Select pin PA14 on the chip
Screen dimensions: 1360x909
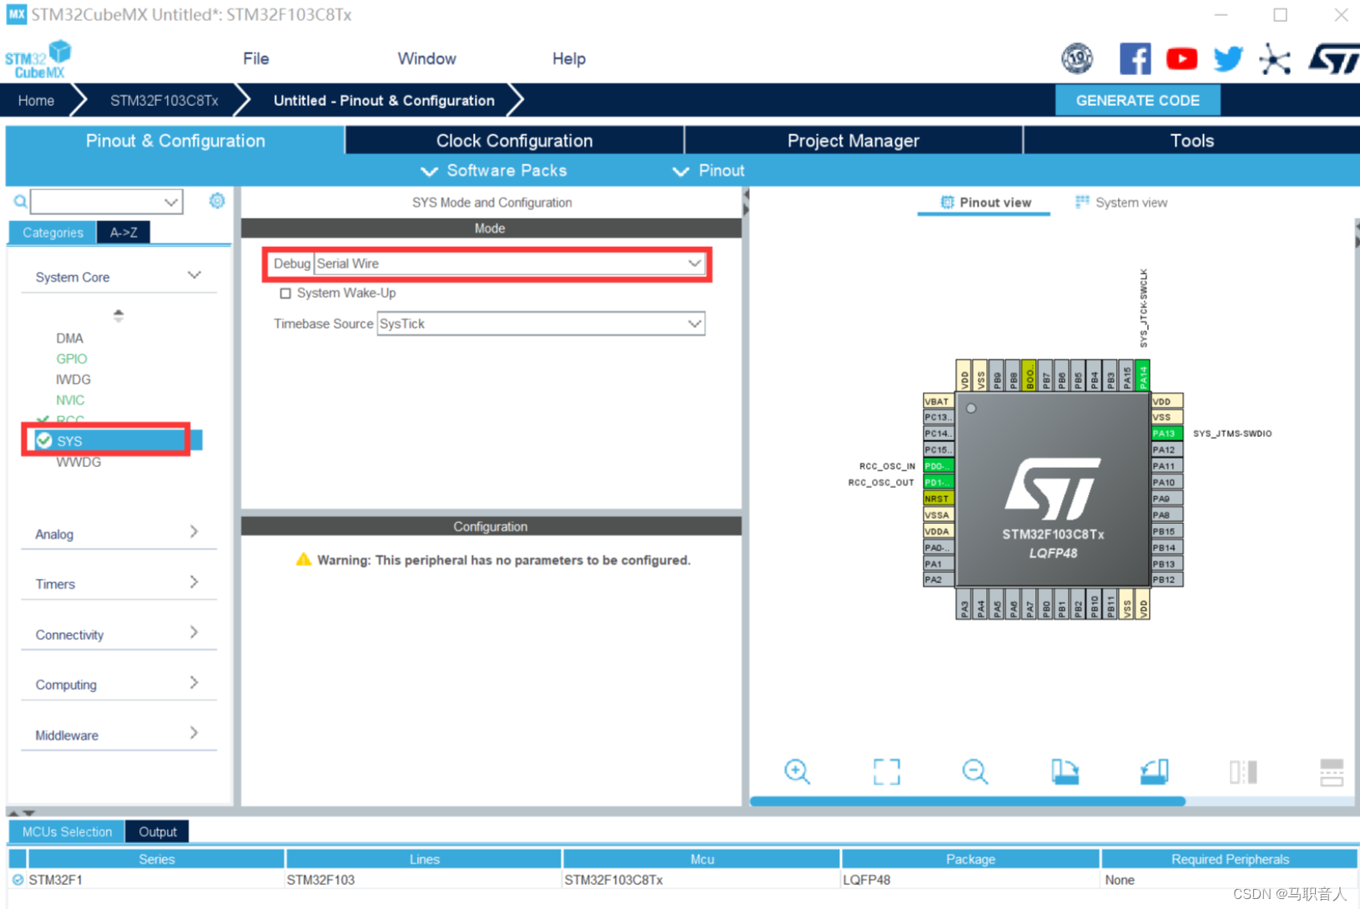pos(1143,375)
